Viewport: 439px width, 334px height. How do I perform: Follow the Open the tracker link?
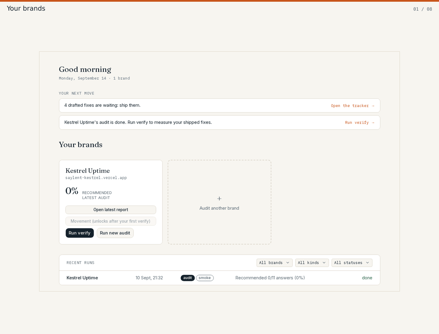coord(353,106)
